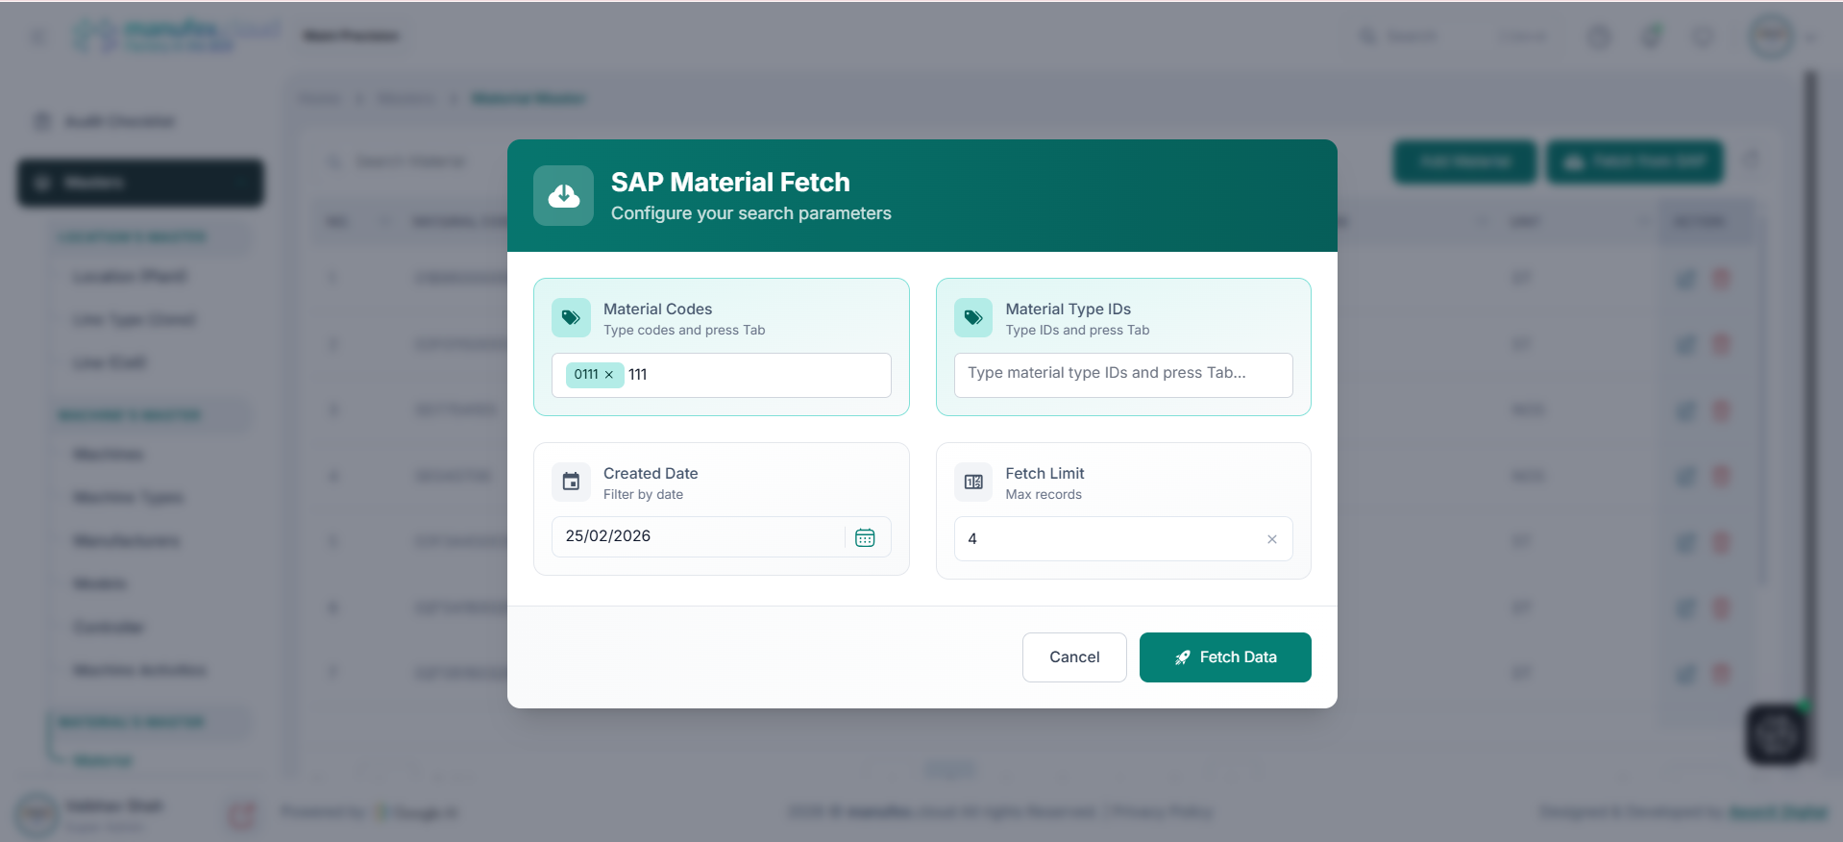The height and width of the screenshot is (842, 1843).
Task: Remove the 0111 code chip
Action: point(609,375)
